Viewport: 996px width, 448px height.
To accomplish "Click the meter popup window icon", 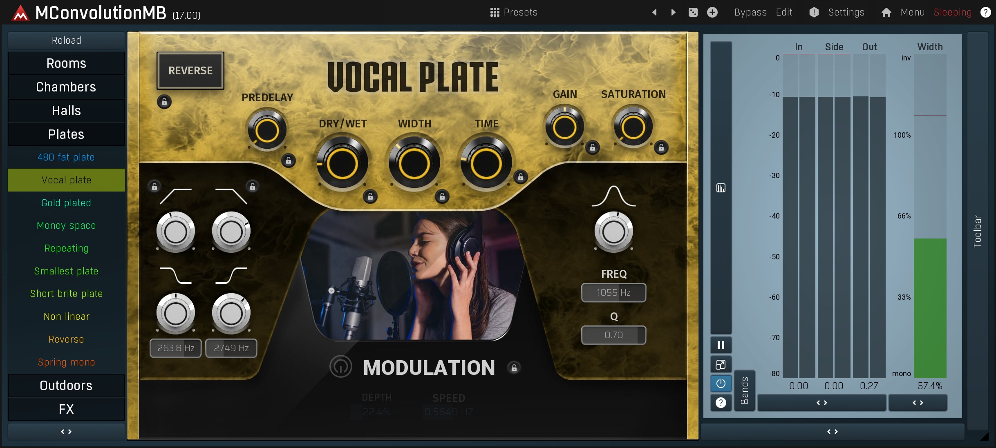I will (721, 364).
